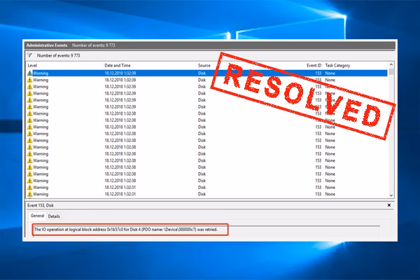Click the filter funnel icon
The image size is (420, 280).
point(29,55)
